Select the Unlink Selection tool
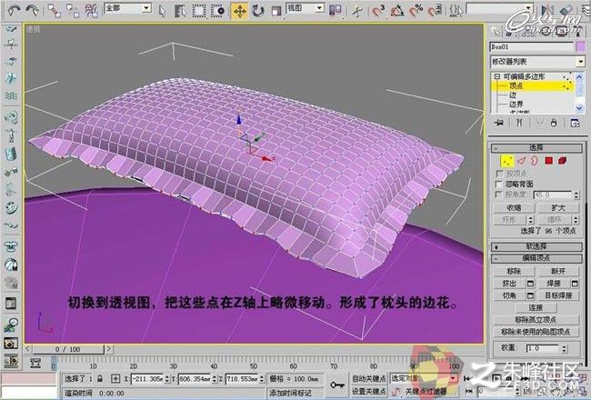This screenshot has width=591, height=400. point(73,11)
